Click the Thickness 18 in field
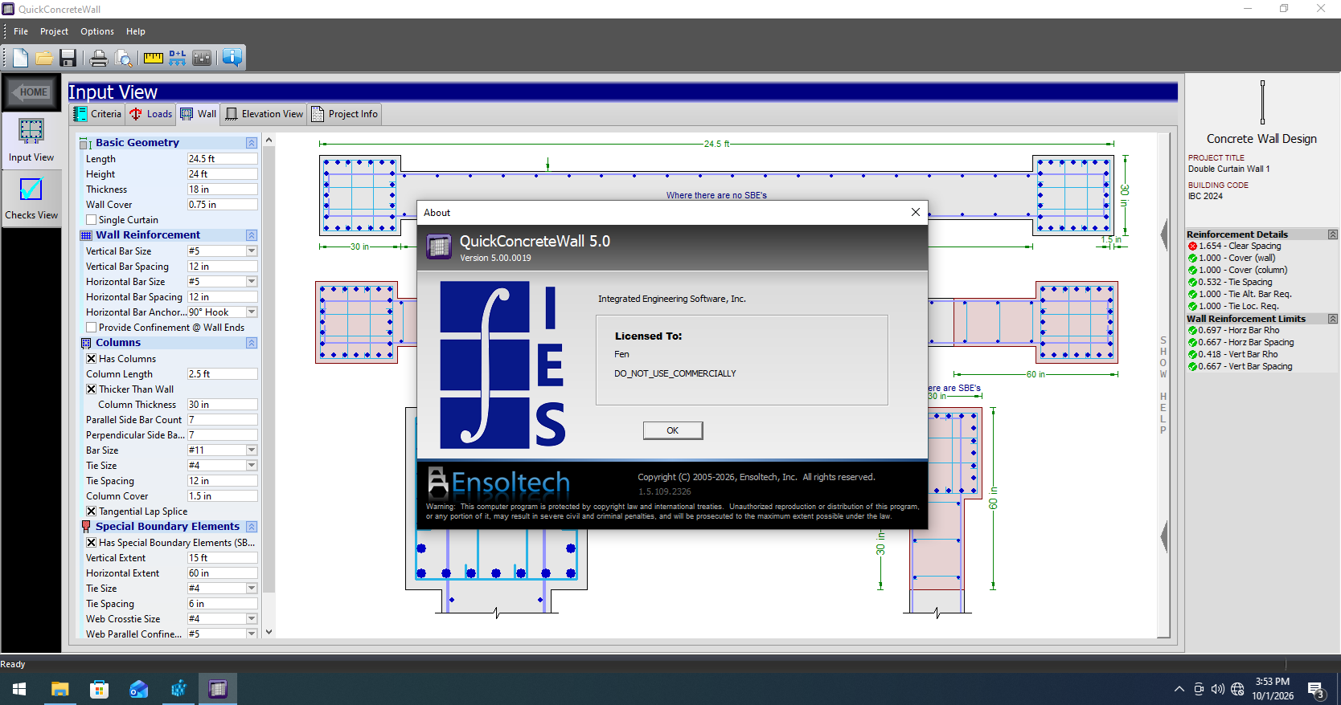 pyautogui.click(x=222, y=189)
